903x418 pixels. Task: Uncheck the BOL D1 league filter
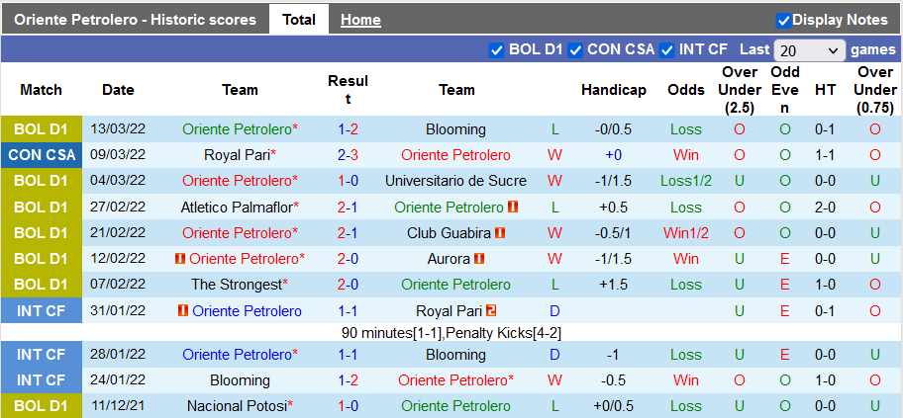(x=497, y=49)
